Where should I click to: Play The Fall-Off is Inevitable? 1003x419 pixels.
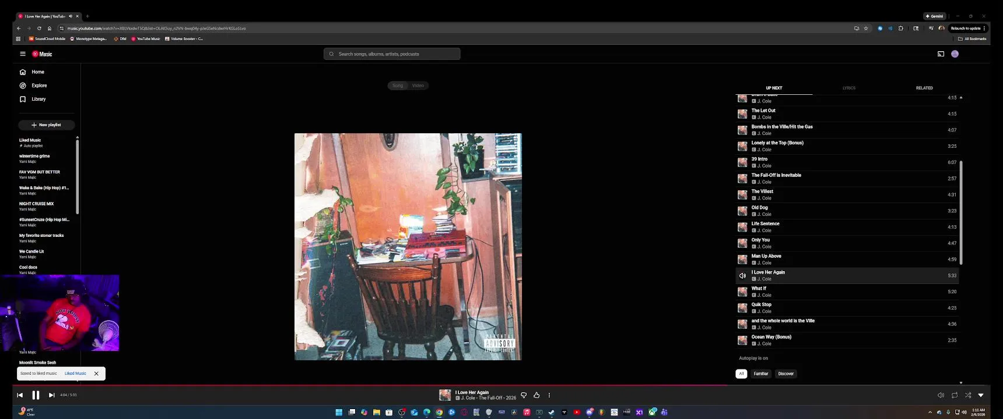(x=847, y=179)
